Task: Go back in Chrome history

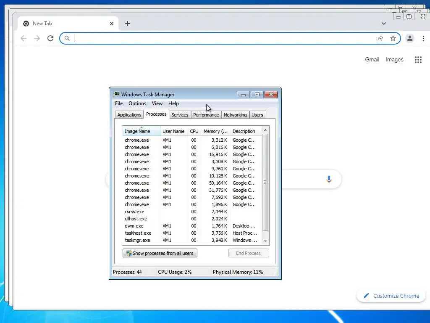Action: tap(24, 38)
